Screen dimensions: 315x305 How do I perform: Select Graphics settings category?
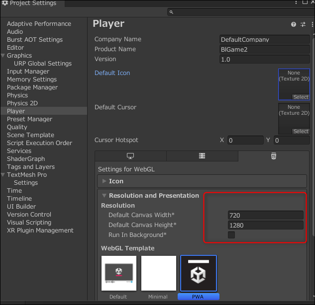19,56
